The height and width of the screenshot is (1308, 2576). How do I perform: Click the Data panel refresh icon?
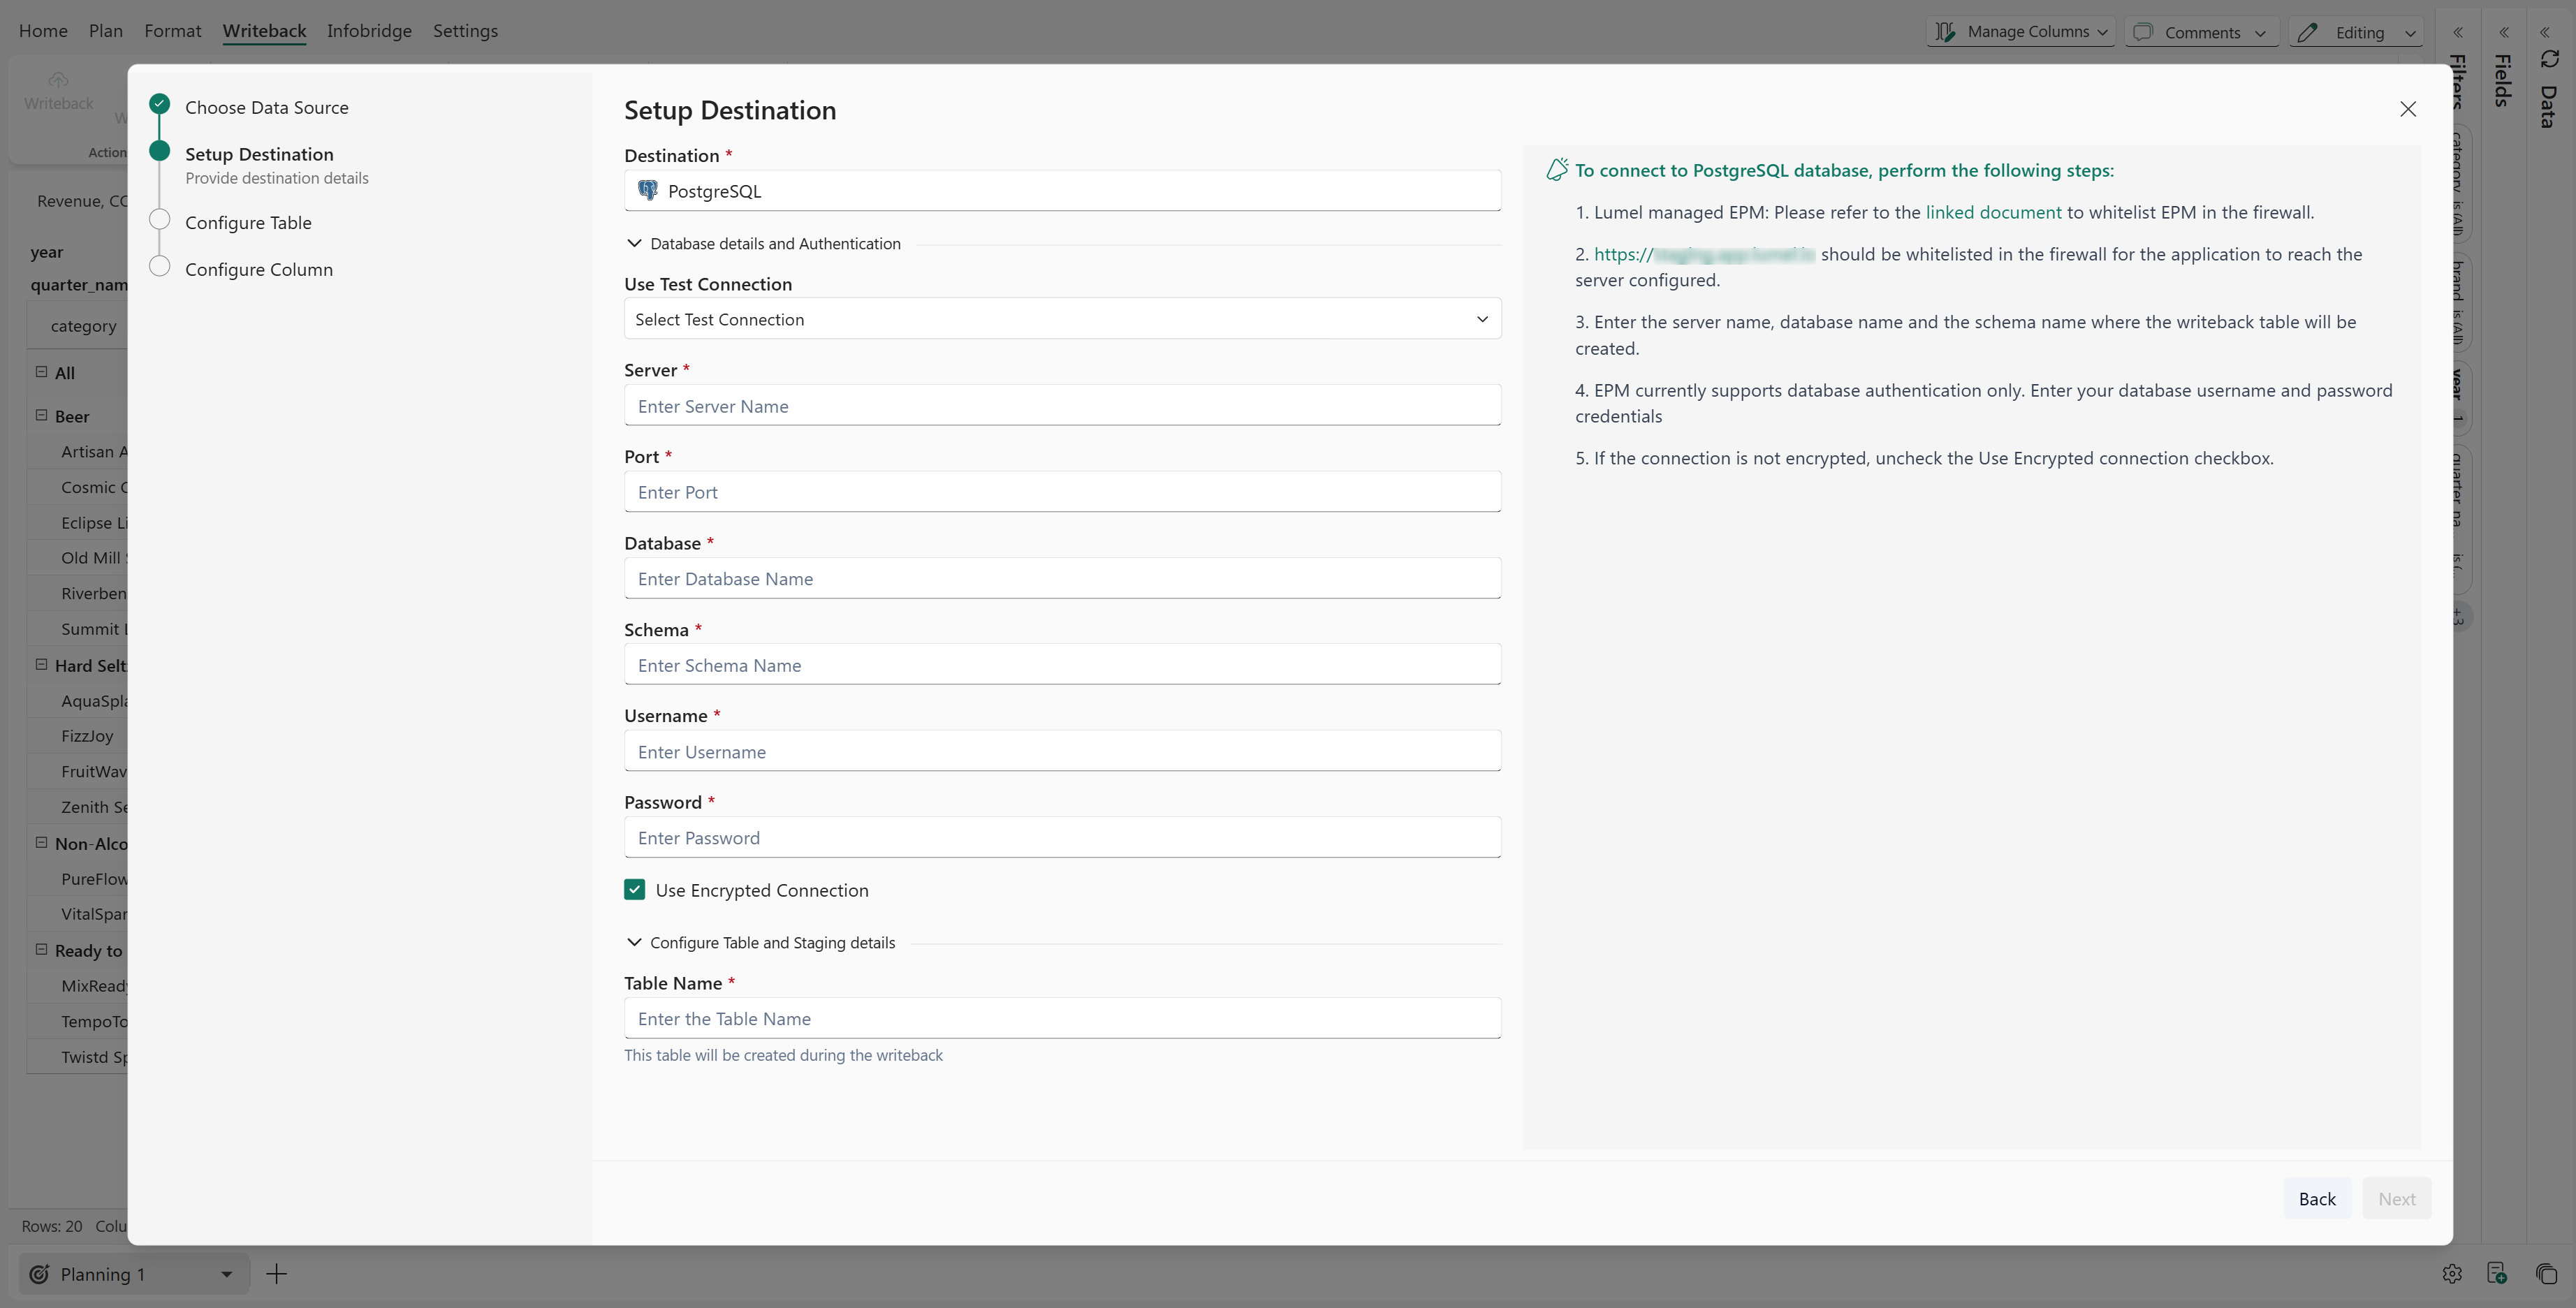coord(2549,60)
